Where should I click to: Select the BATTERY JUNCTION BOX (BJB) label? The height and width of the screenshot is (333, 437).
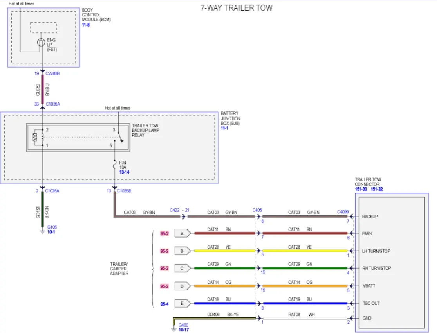(231, 118)
